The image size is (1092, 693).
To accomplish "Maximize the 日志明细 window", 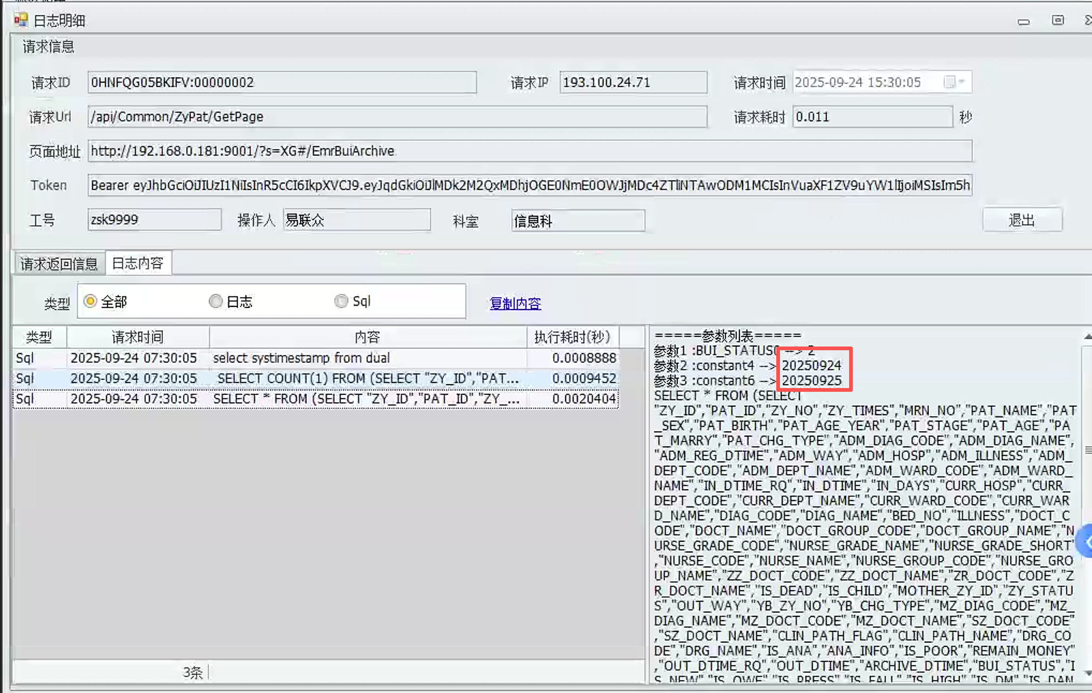I will pos(1057,21).
